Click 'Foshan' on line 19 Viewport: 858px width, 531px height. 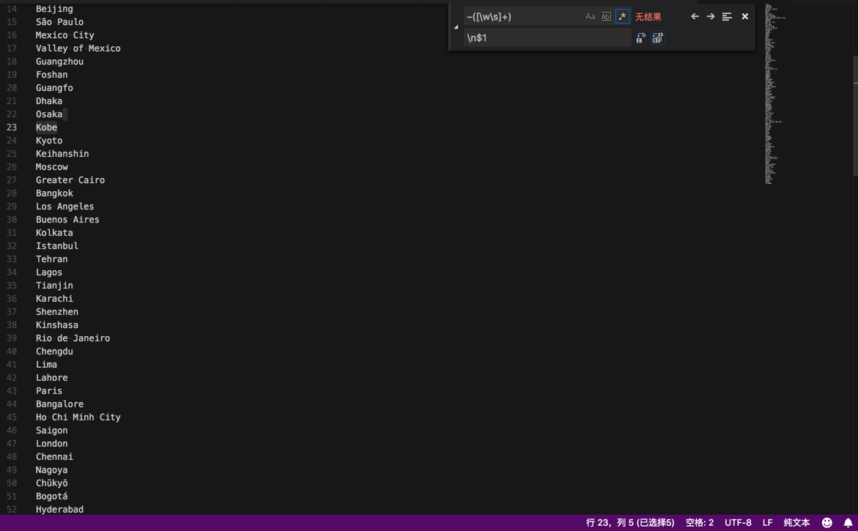[x=52, y=75]
